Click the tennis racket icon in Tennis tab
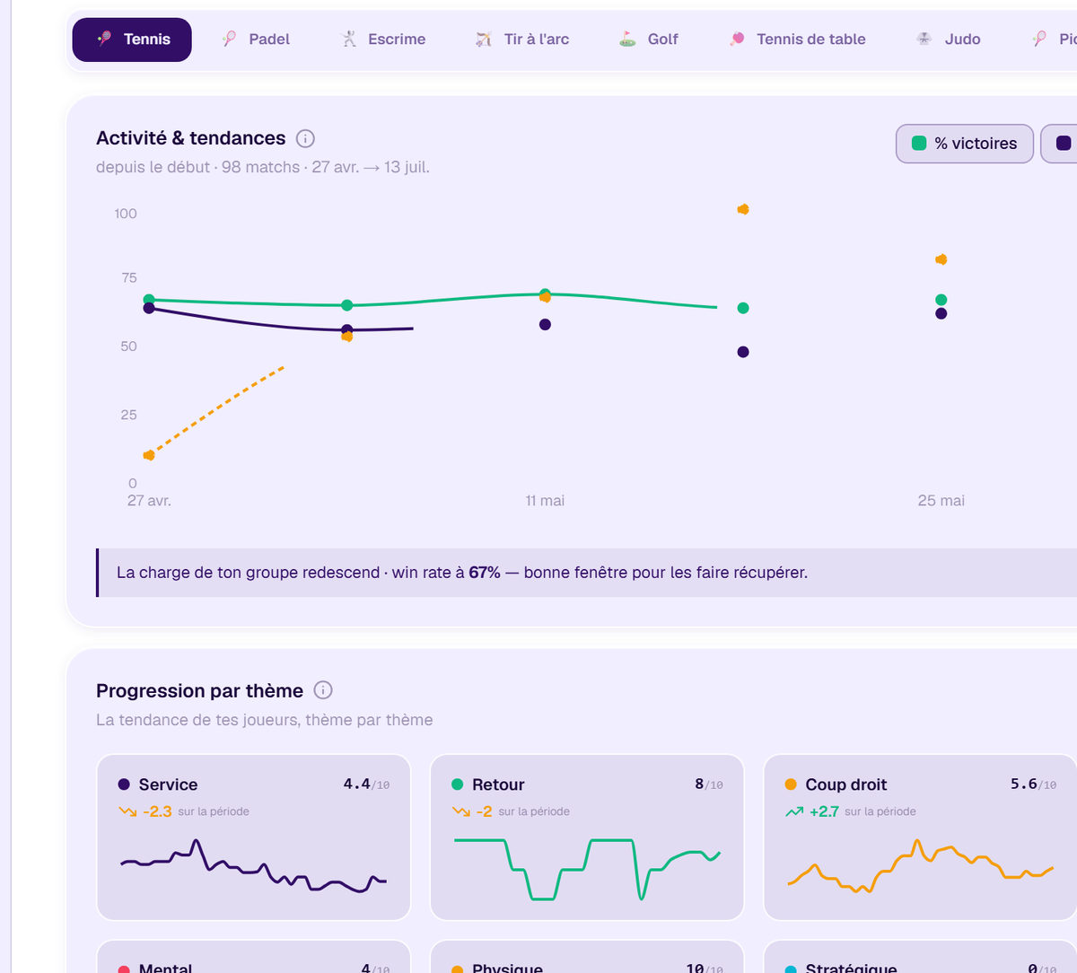This screenshot has height=973, width=1077. [x=105, y=39]
